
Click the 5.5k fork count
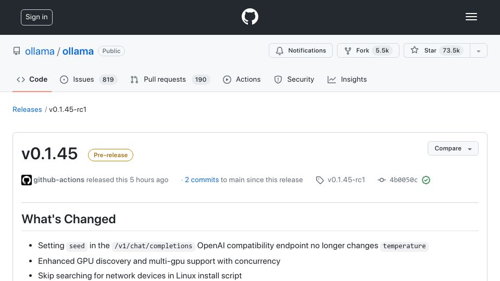pyautogui.click(x=382, y=50)
